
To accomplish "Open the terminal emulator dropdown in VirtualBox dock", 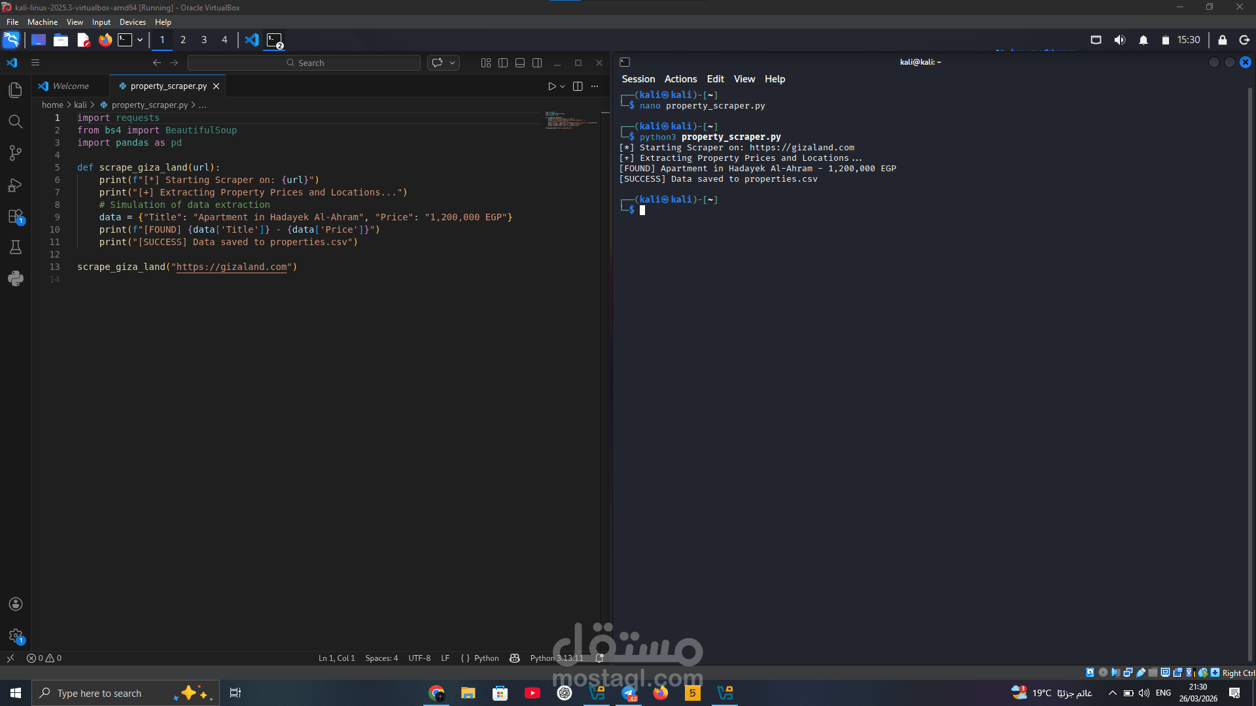I will pos(139,40).
